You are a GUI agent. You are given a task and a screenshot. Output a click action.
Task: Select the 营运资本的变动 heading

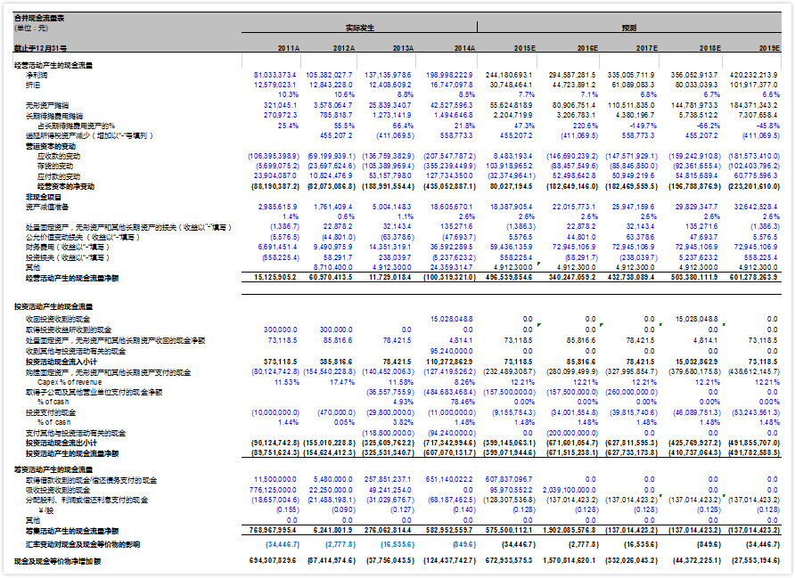tap(44, 145)
